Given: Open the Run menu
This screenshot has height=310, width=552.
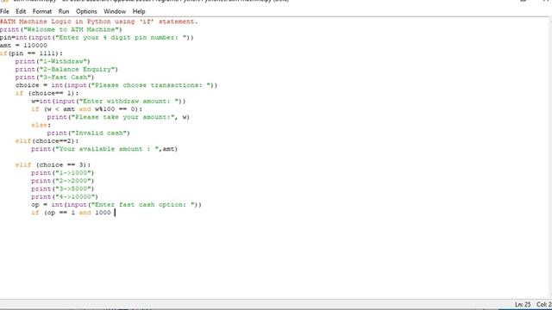Looking at the screenshot, I should [64, 11].
